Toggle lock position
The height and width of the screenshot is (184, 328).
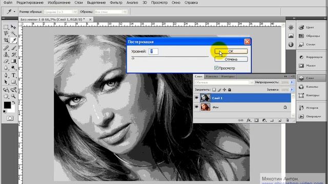[224, 90]
